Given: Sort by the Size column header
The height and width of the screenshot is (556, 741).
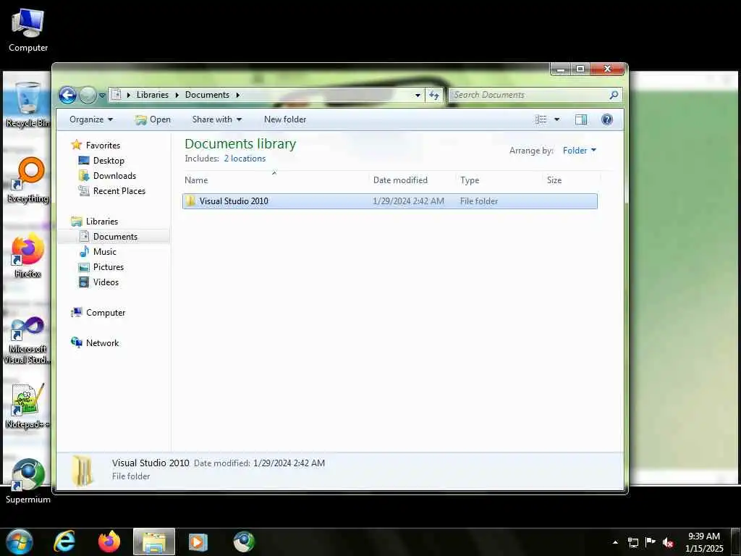Looking at the screenshot, I should pos(572,180).
